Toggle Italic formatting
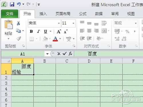Image resolution: width=143 pixels, height=107 pixels. (38, 31)
